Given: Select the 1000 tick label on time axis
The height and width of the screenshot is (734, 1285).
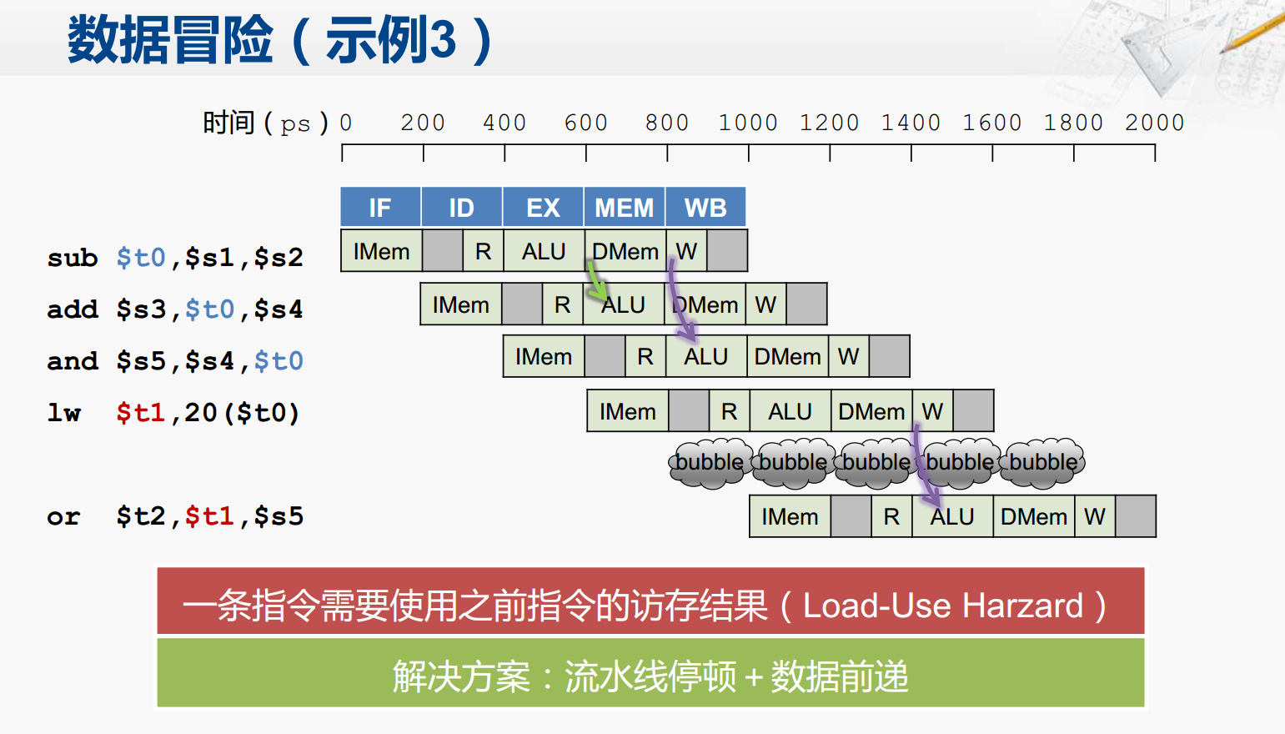Looking at the screenshot, I should pyautogui.click(x=748, y=123).
